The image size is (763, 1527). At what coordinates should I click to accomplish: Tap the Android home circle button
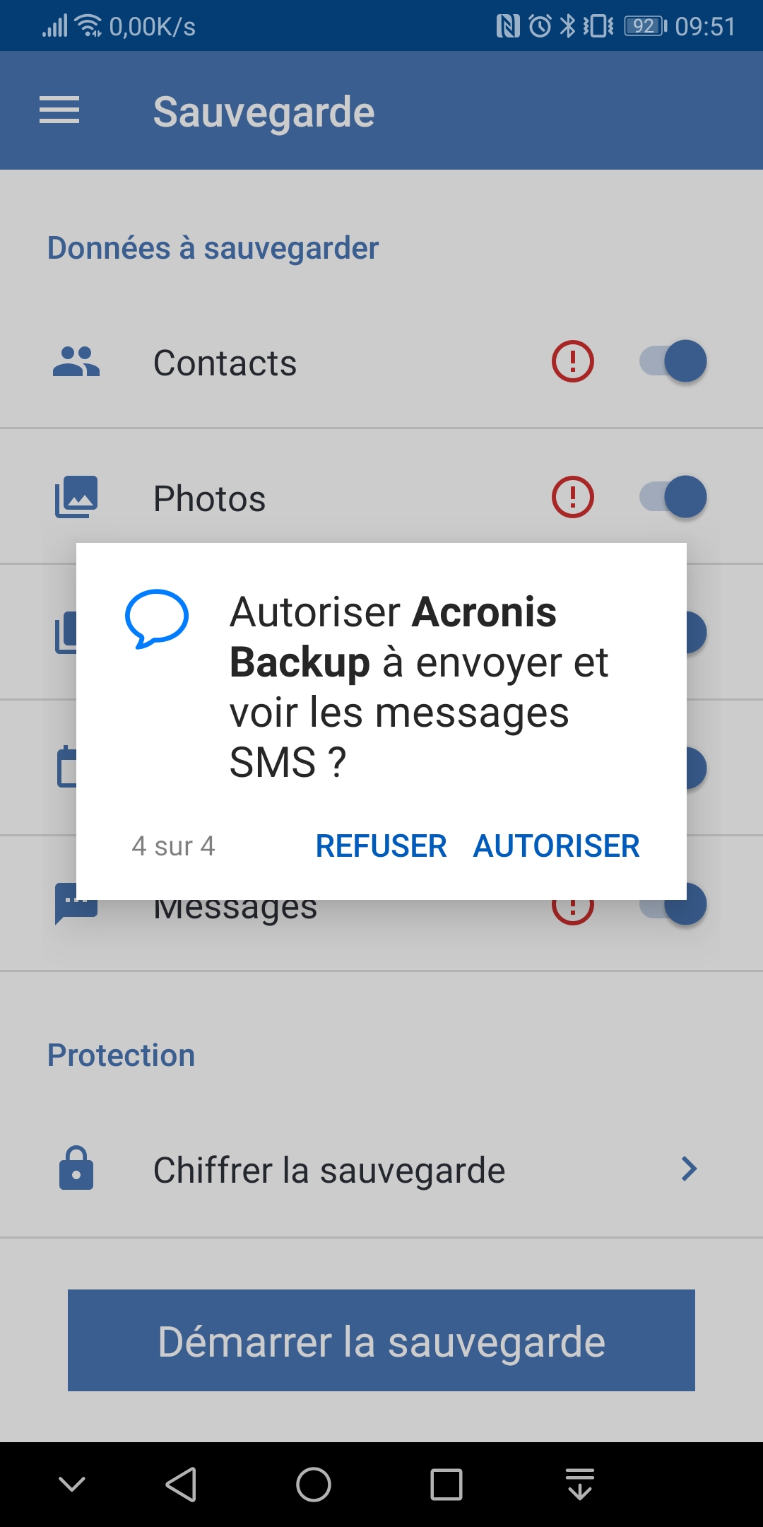click(314, 1484)
